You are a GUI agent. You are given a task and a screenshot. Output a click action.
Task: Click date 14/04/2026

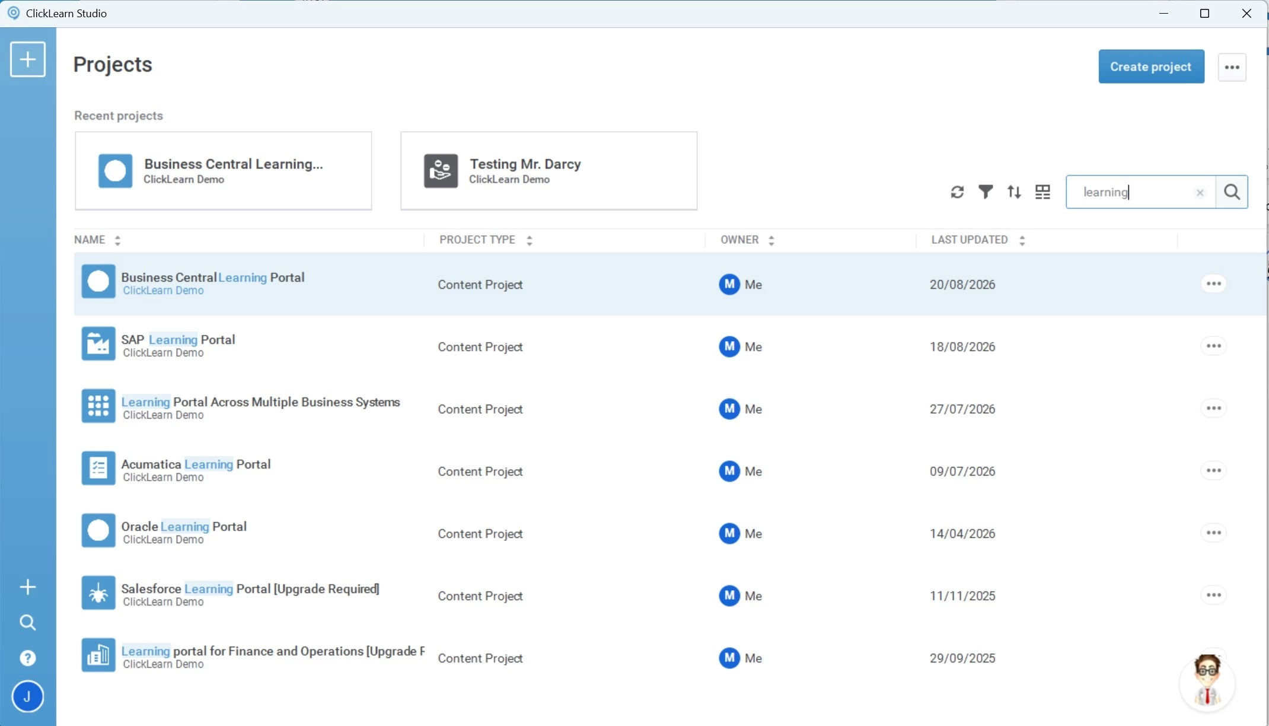point(962,534)
